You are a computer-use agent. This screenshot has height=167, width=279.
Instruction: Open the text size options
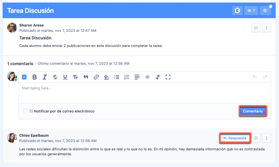[x=75, y=77]
